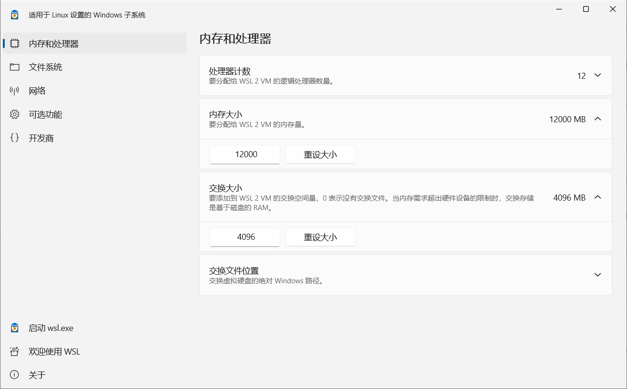
Task: Go to the 可选功能 page
Action: pyautogui.click(x=45, y=114)
